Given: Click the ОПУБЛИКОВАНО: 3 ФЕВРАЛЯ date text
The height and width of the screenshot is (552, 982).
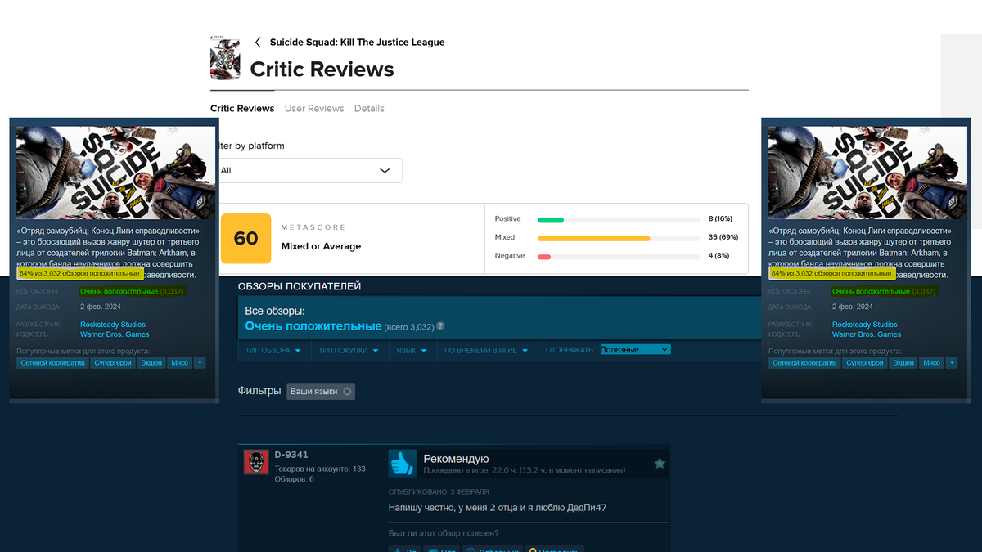Looking at the screenshot, I should click(439, 491).
